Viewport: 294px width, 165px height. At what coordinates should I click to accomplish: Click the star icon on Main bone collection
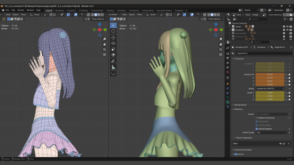(284, 144)
